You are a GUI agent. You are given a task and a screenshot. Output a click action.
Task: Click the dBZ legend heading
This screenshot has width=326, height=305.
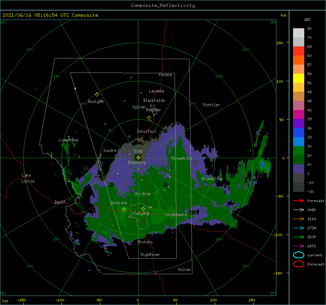(x=307, y=19)
